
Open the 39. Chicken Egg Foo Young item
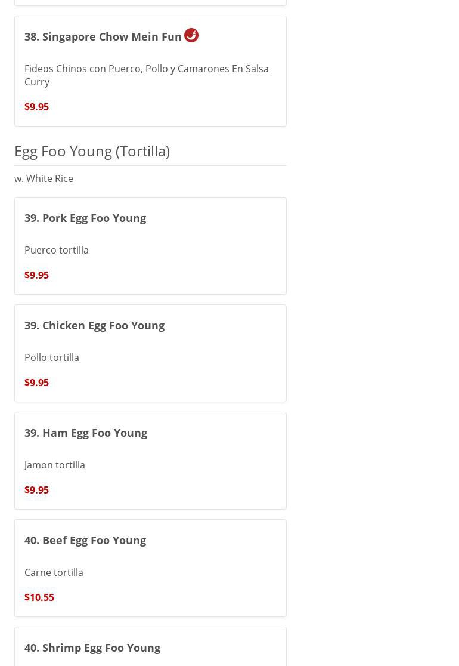[94, 325]
